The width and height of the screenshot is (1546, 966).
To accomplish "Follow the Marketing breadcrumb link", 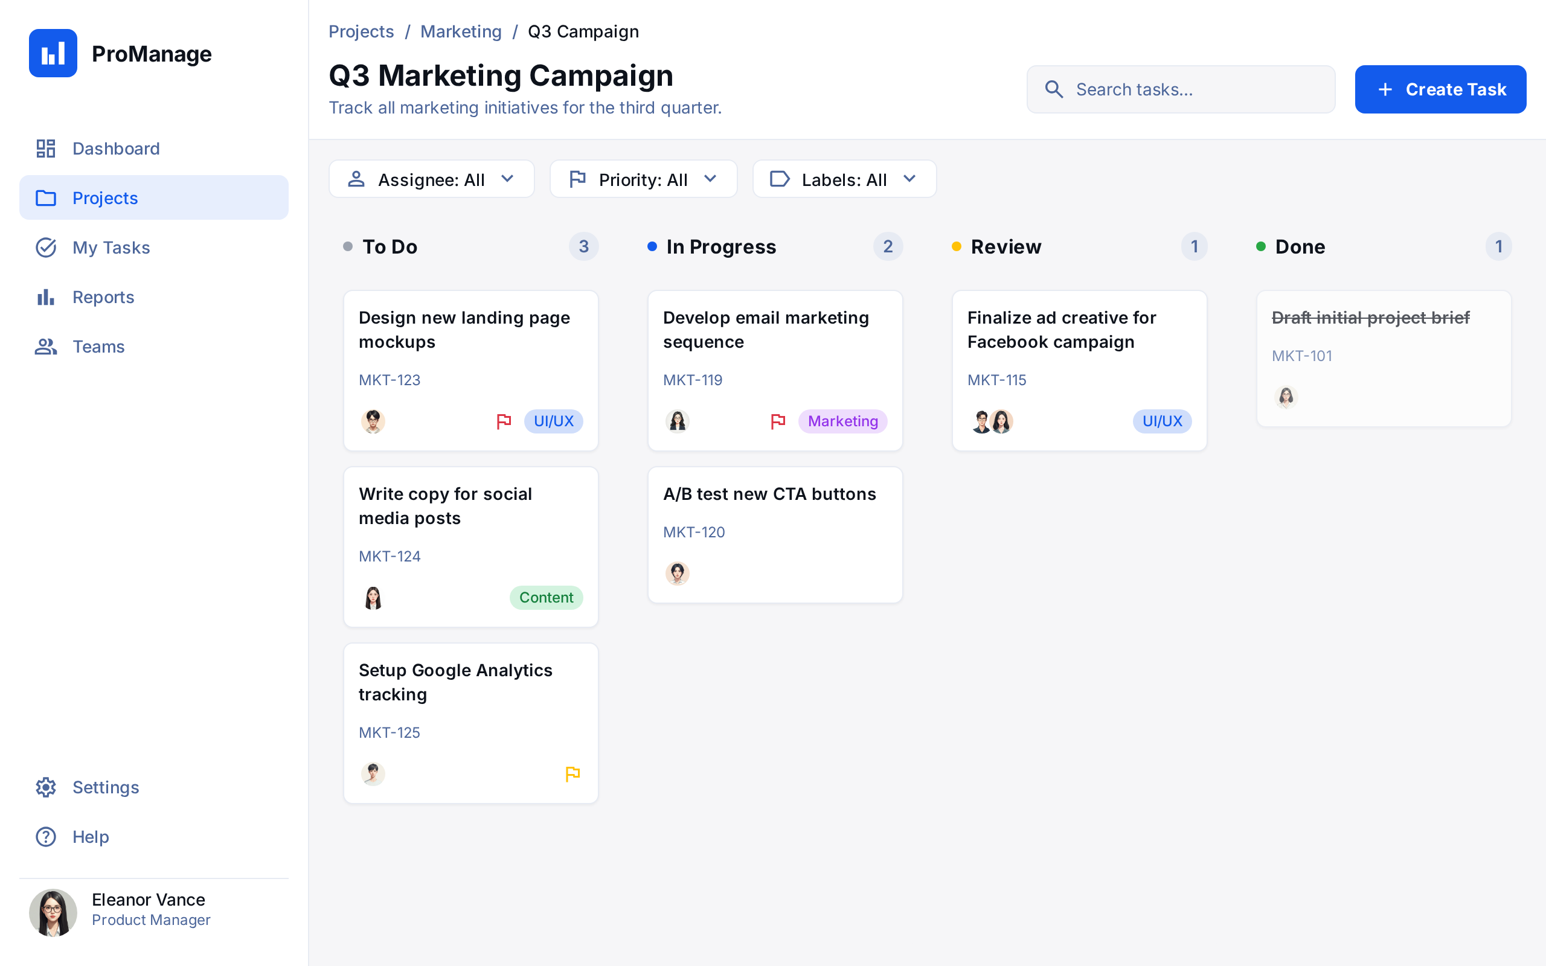I will (461, 31).
